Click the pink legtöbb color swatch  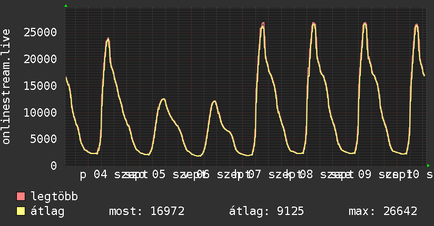(x=21, y=196)
